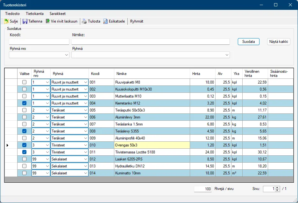
Task: Uncheck the Valitse box for Kierretanko M12
Action: (x=24, y=103)
